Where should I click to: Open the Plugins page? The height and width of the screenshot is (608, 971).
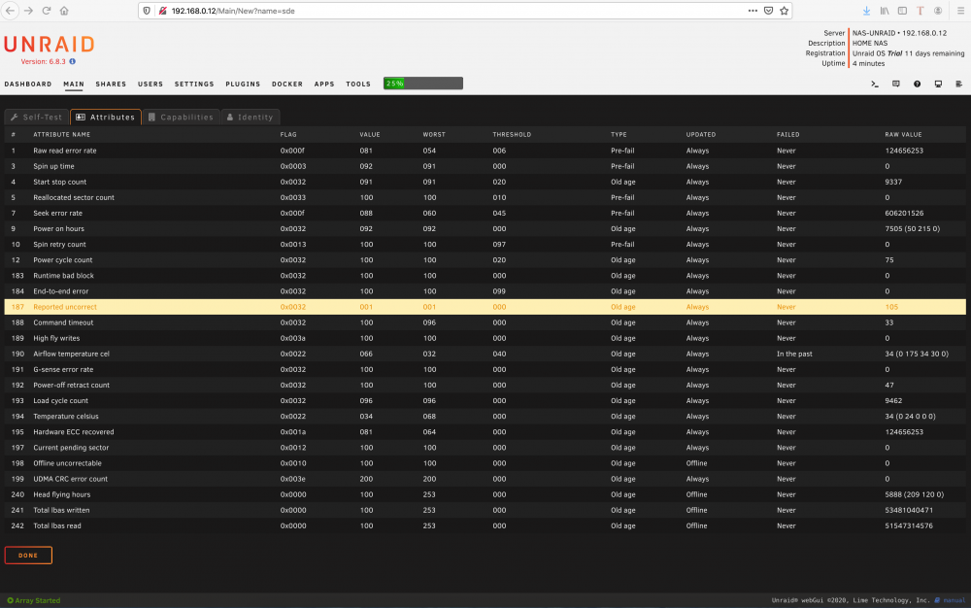coord(243,84)
